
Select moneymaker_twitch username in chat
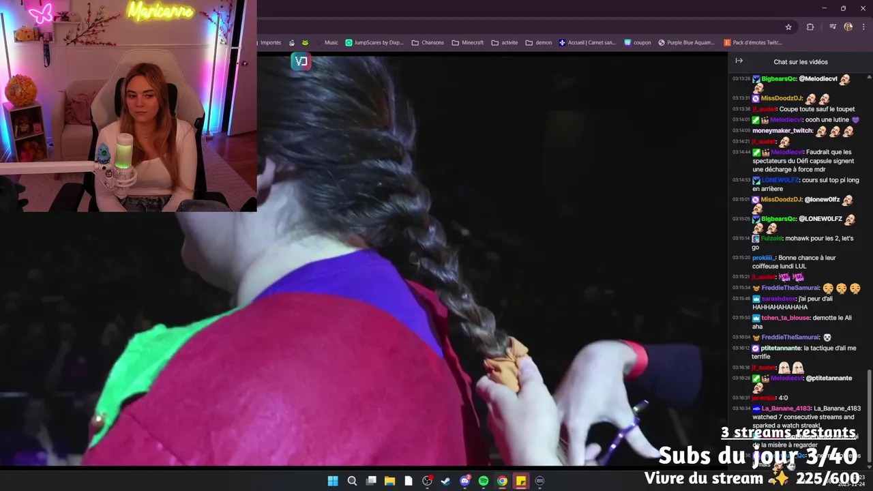pyautogui.click(x=782, y=131)
